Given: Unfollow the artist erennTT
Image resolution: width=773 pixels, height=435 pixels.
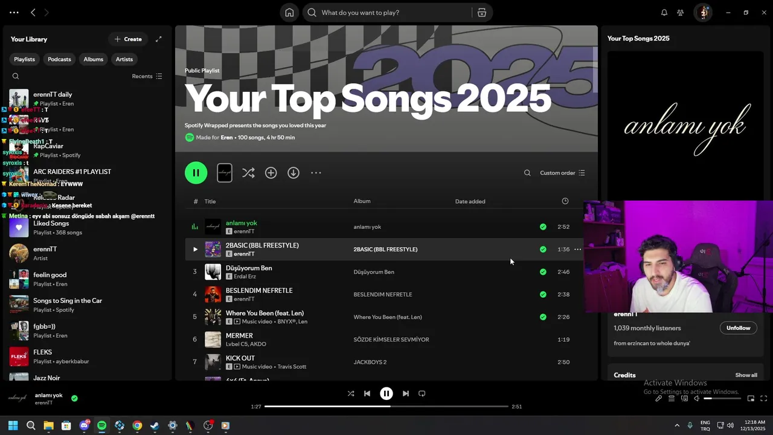Looking at the screenshot, I should [x=738, y=328].
